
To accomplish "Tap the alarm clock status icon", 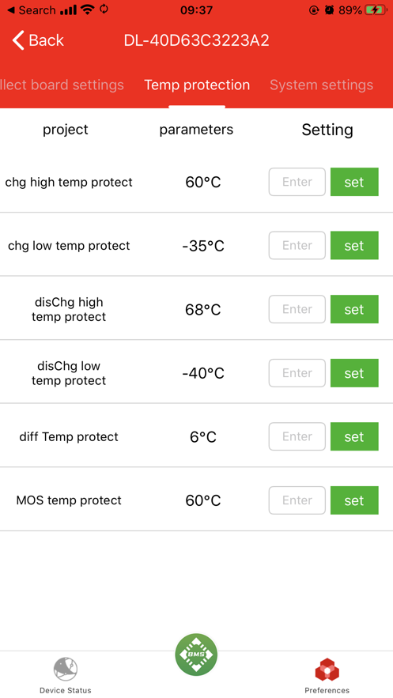I will point(330,10).
